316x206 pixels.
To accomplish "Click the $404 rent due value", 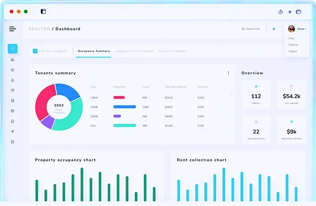I will pyautogui.click(x=201, y=116).
